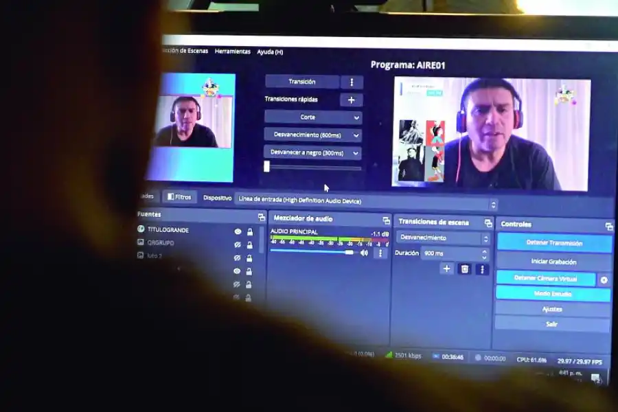Click the trash icon in Transiciones de escena
Image resolution: width=618 pixels, height=412 pixels.
[x=464, y=269]
